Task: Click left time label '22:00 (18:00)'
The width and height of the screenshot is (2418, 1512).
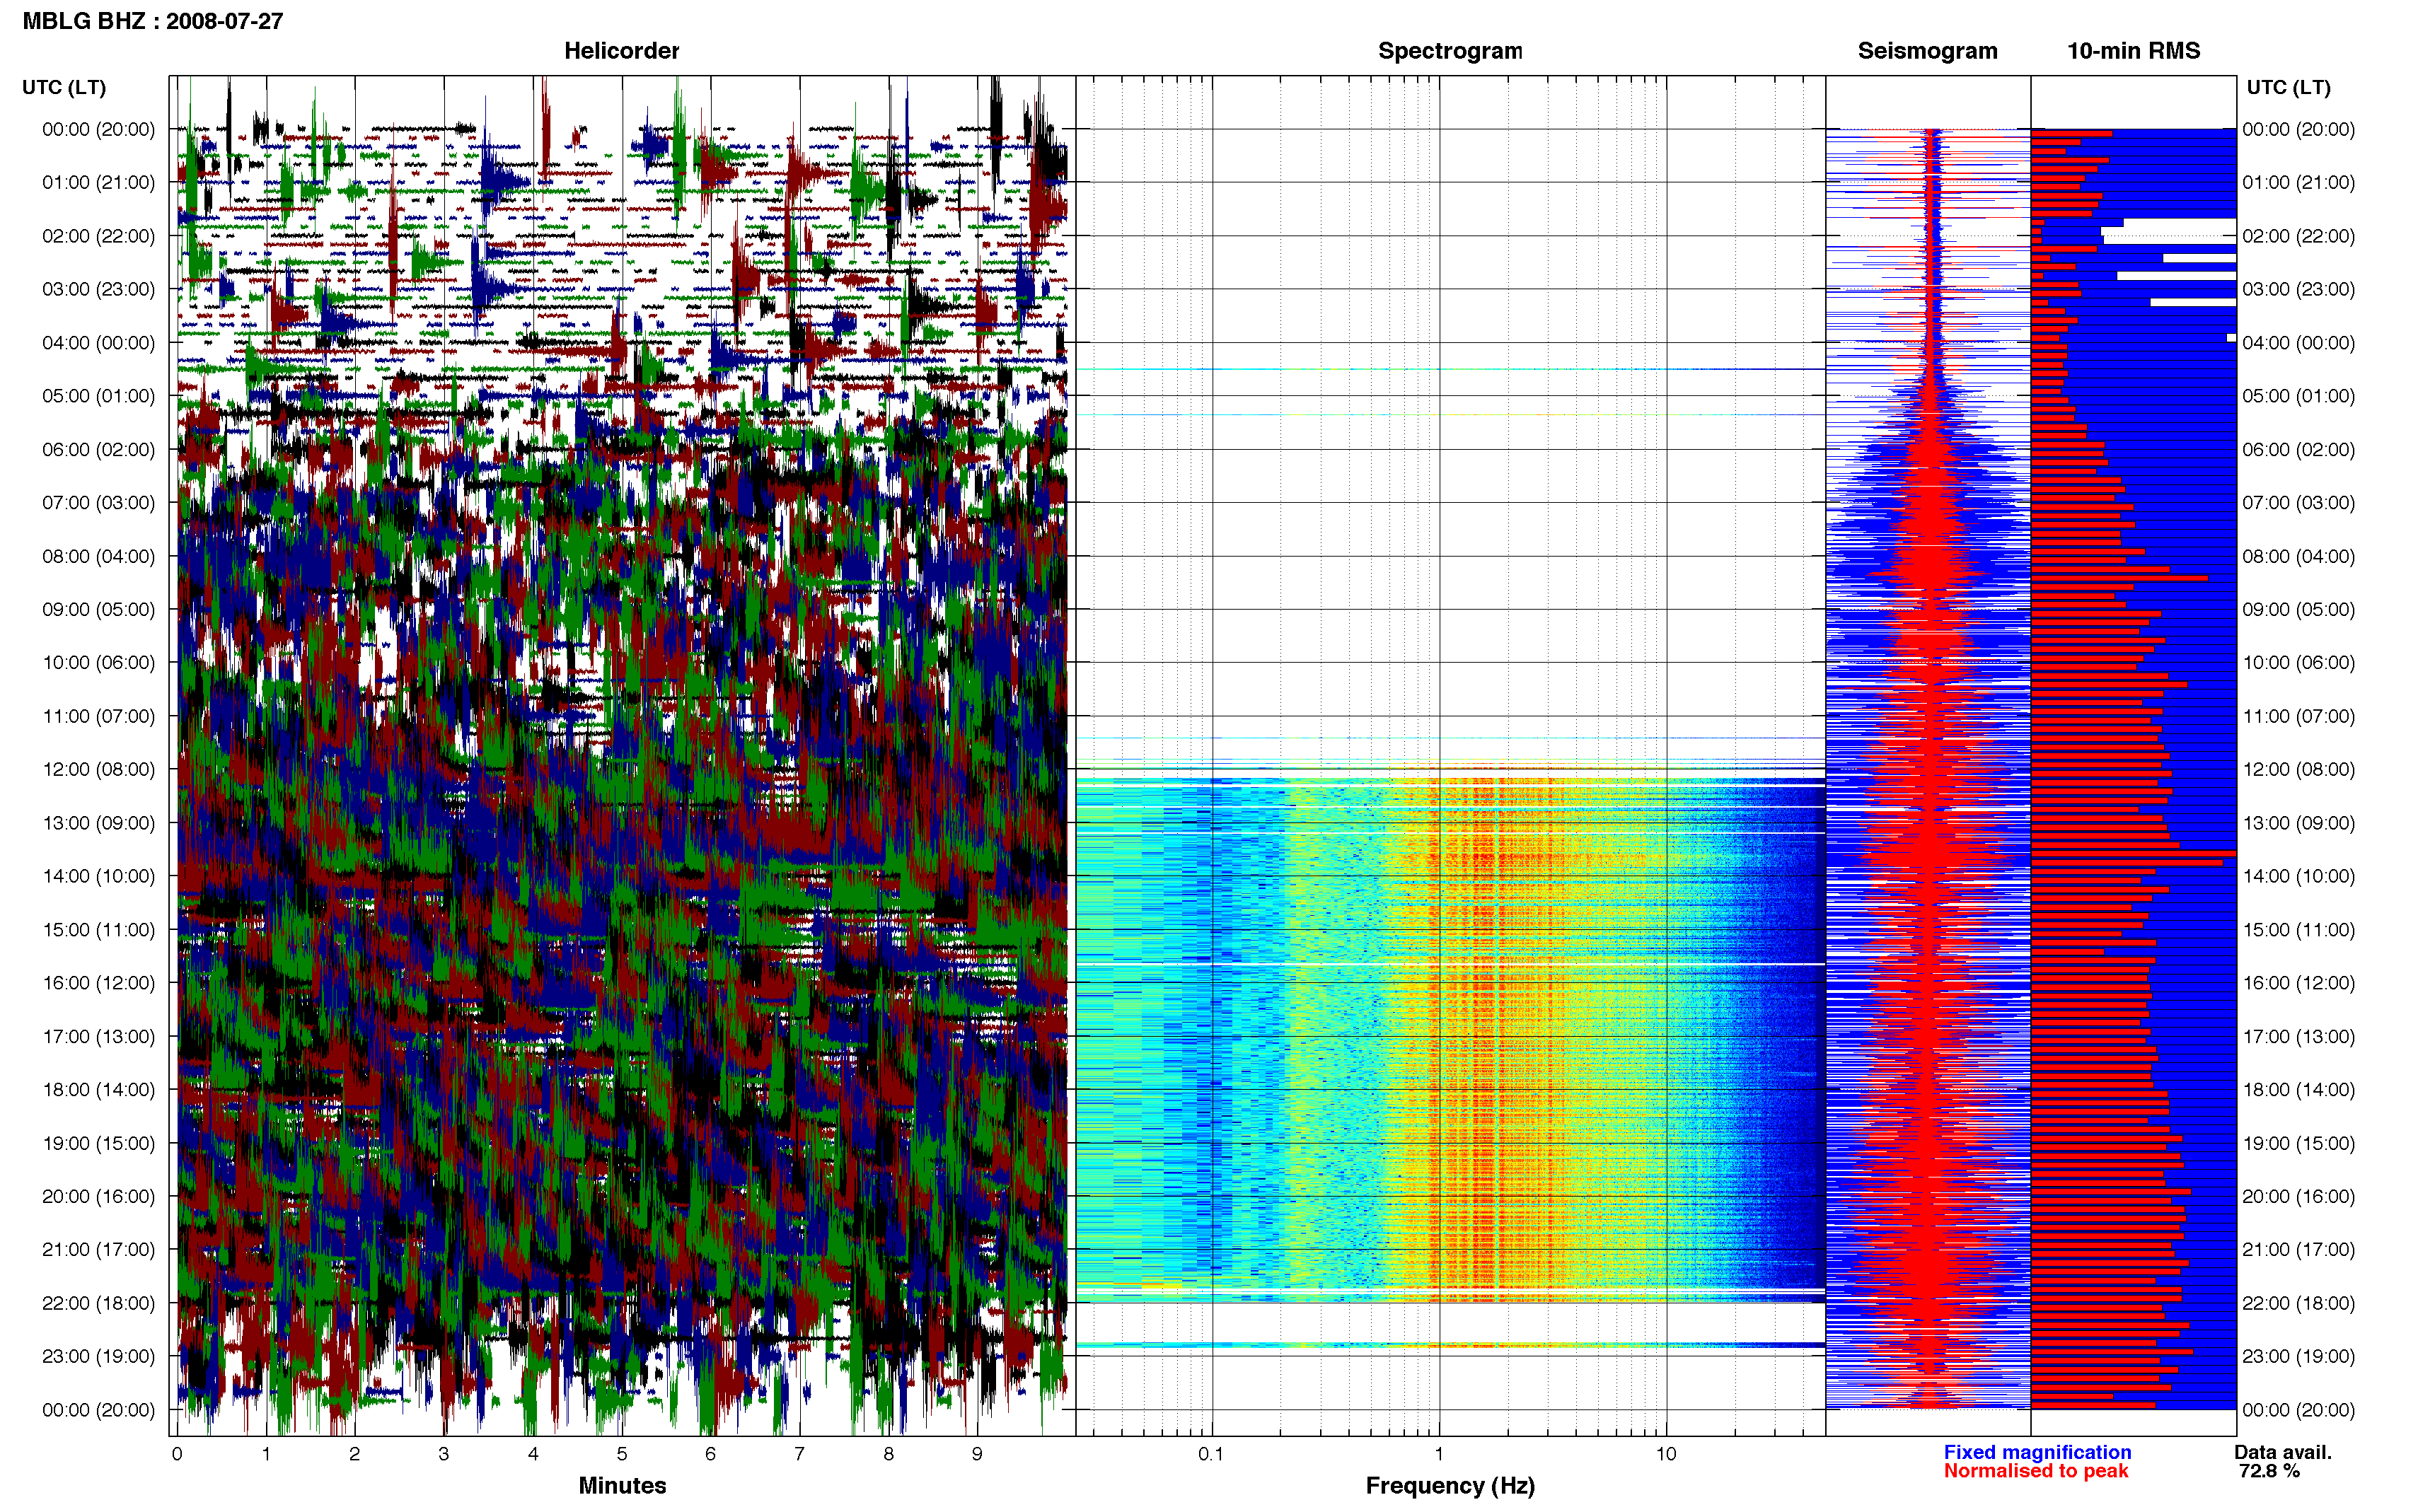Action: (99, 1303)
